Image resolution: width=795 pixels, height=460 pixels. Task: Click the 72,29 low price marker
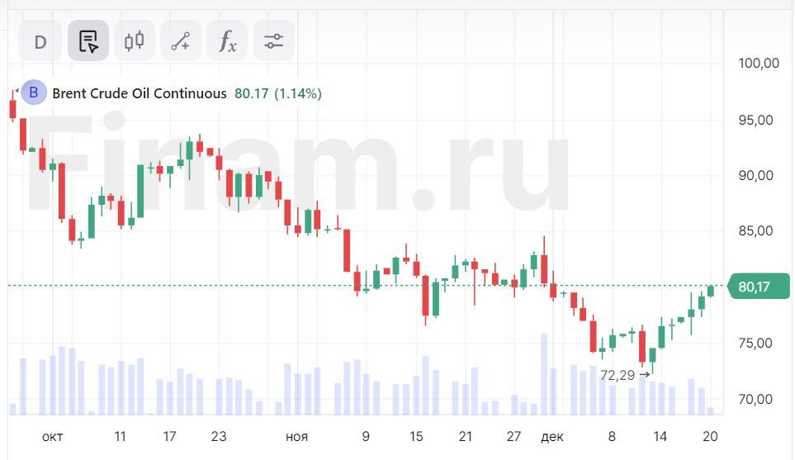[x=618, y=375]
